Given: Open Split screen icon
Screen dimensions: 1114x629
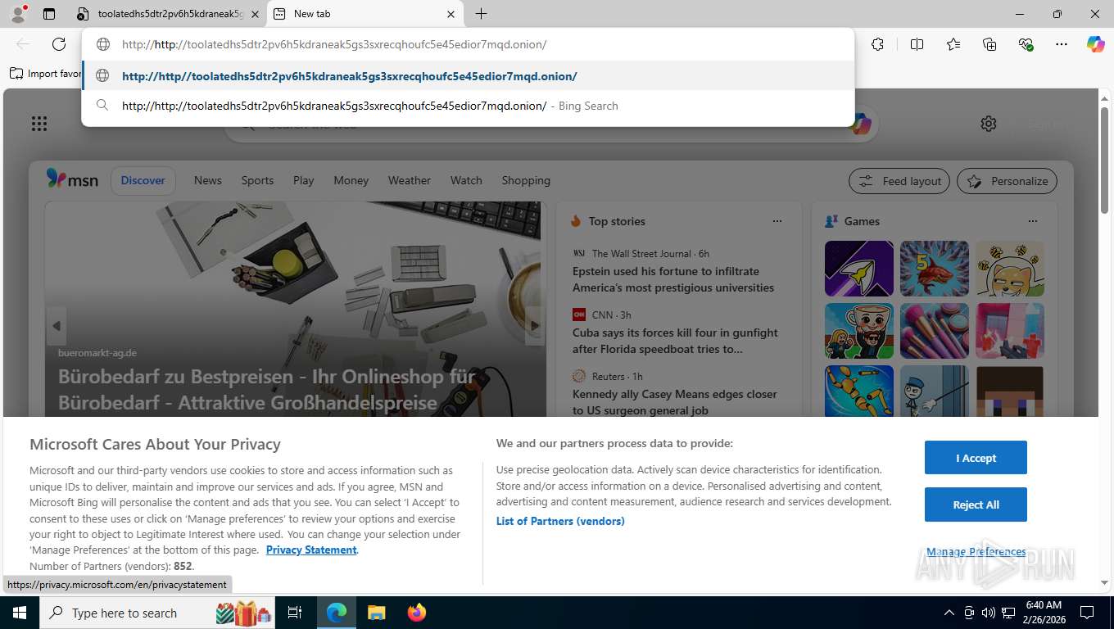Looking at the screenshot, I should pyautogui.click(x=917, y=44).
